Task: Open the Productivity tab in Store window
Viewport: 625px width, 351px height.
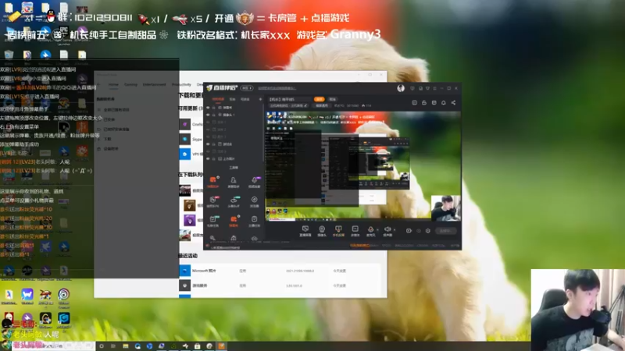Action: (x=181, y=84)
